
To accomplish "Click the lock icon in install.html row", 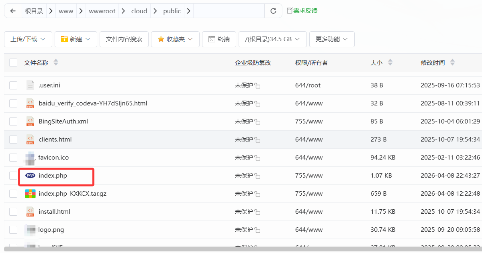I will point(257,212).
